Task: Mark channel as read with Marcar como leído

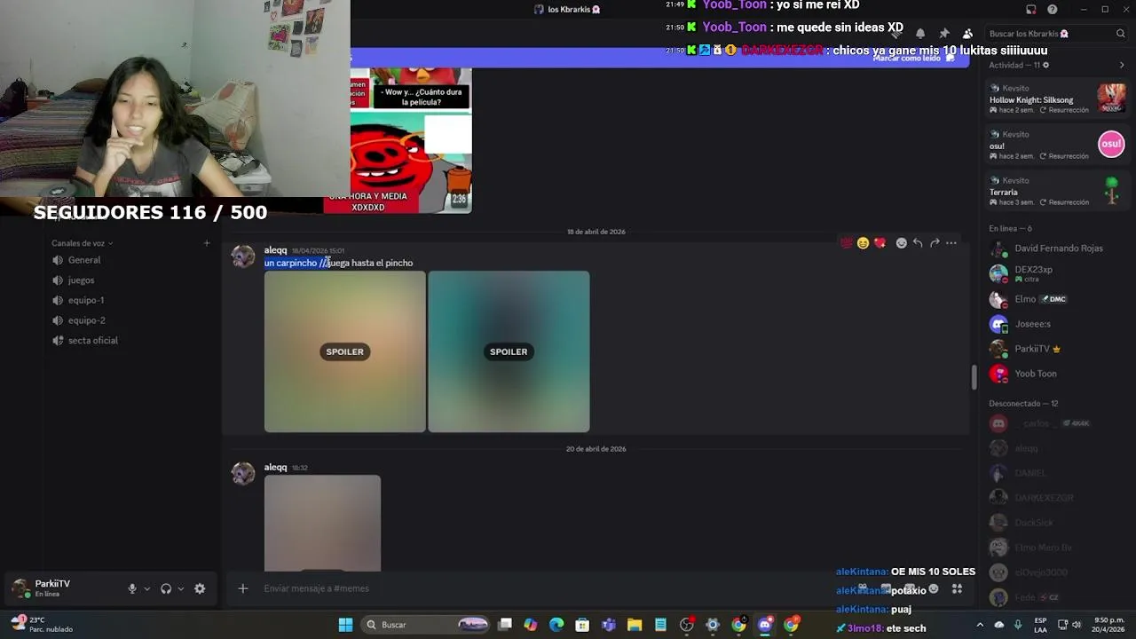Action: (x=912, y=58)
